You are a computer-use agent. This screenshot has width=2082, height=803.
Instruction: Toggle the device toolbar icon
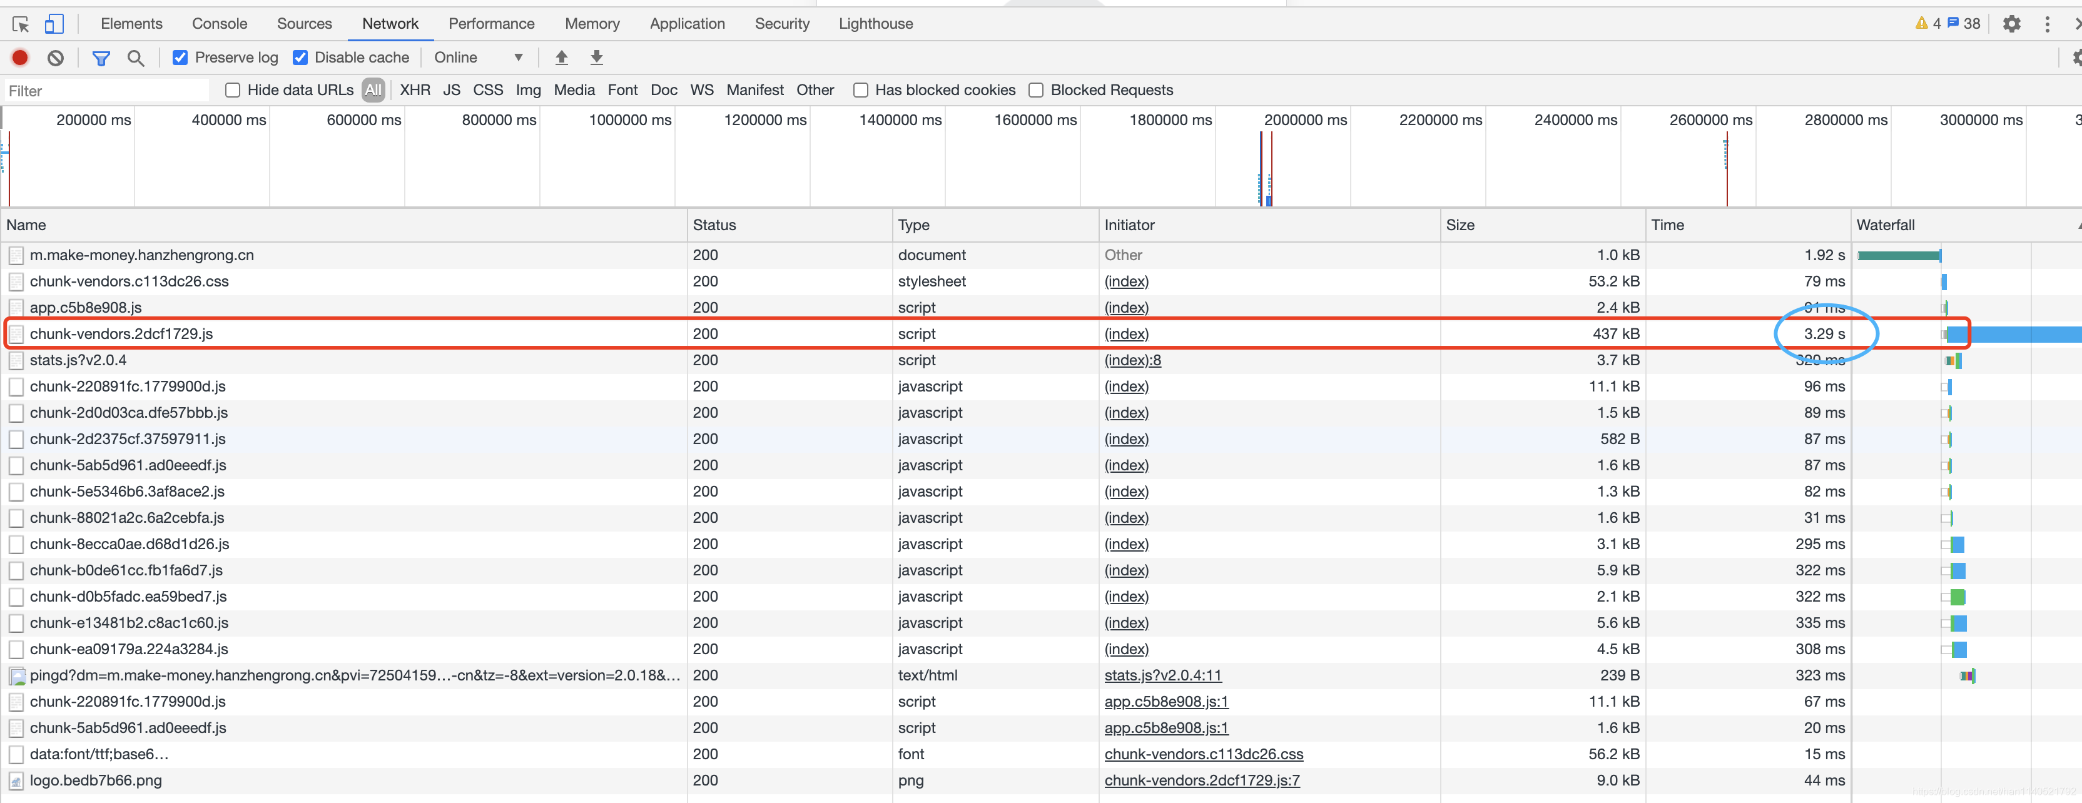tap(54, 24)
